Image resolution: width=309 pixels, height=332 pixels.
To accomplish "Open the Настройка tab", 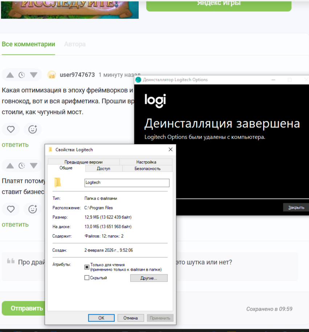I will point(146,162).
